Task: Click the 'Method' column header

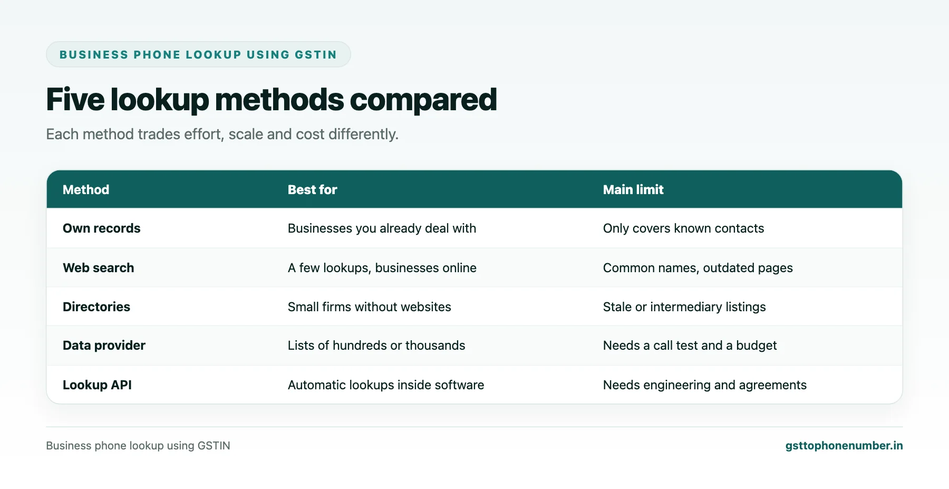Action: click(x=86, y=189)
